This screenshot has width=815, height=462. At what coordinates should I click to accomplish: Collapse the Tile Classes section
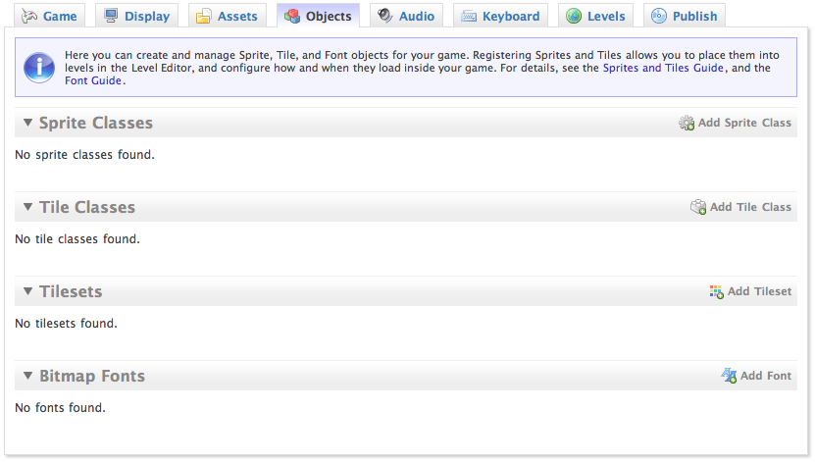pos(27,208)
